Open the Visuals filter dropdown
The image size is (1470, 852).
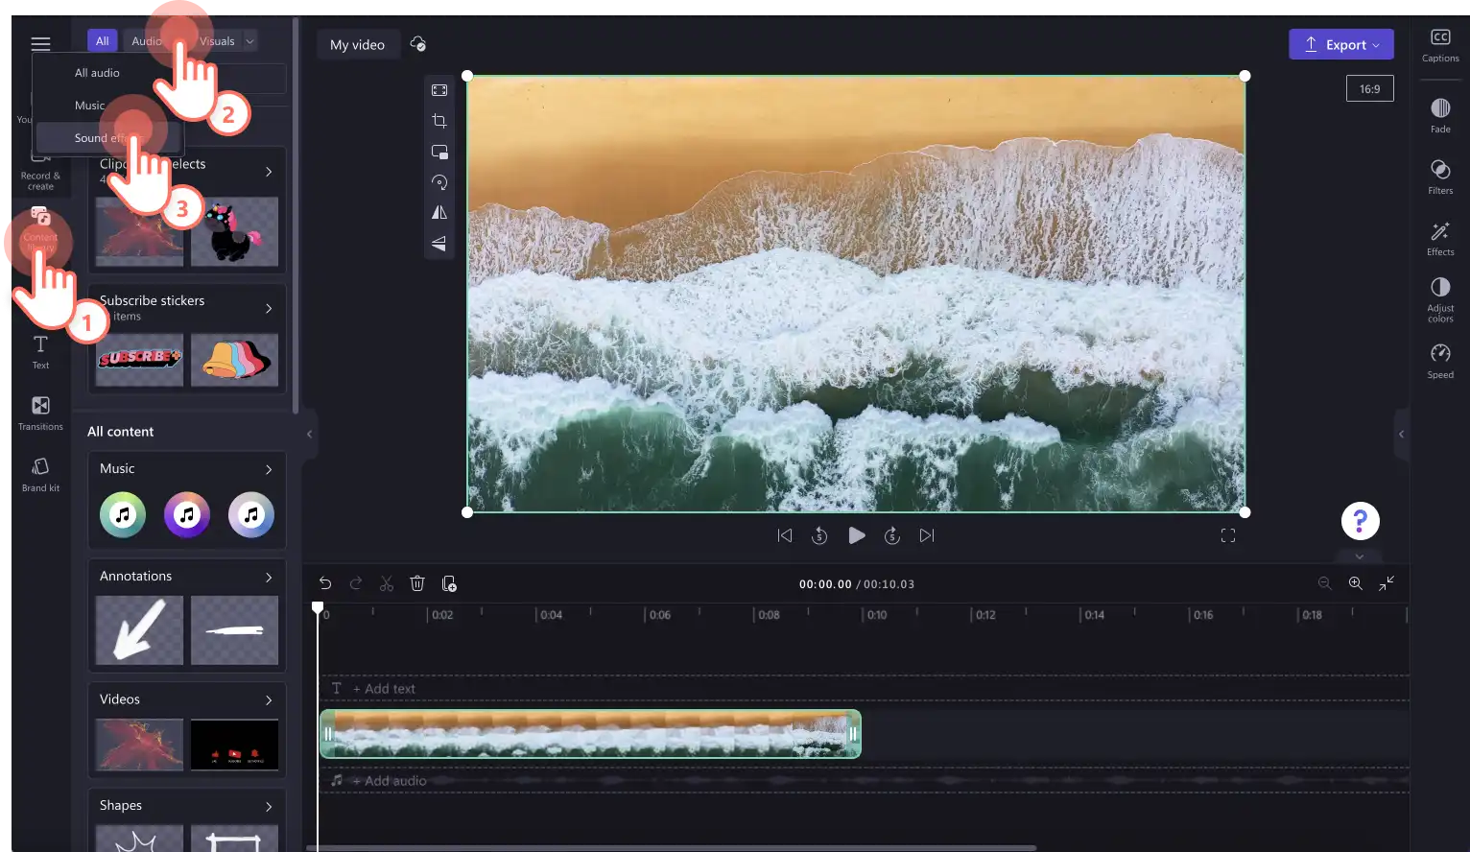click(227, 41)
